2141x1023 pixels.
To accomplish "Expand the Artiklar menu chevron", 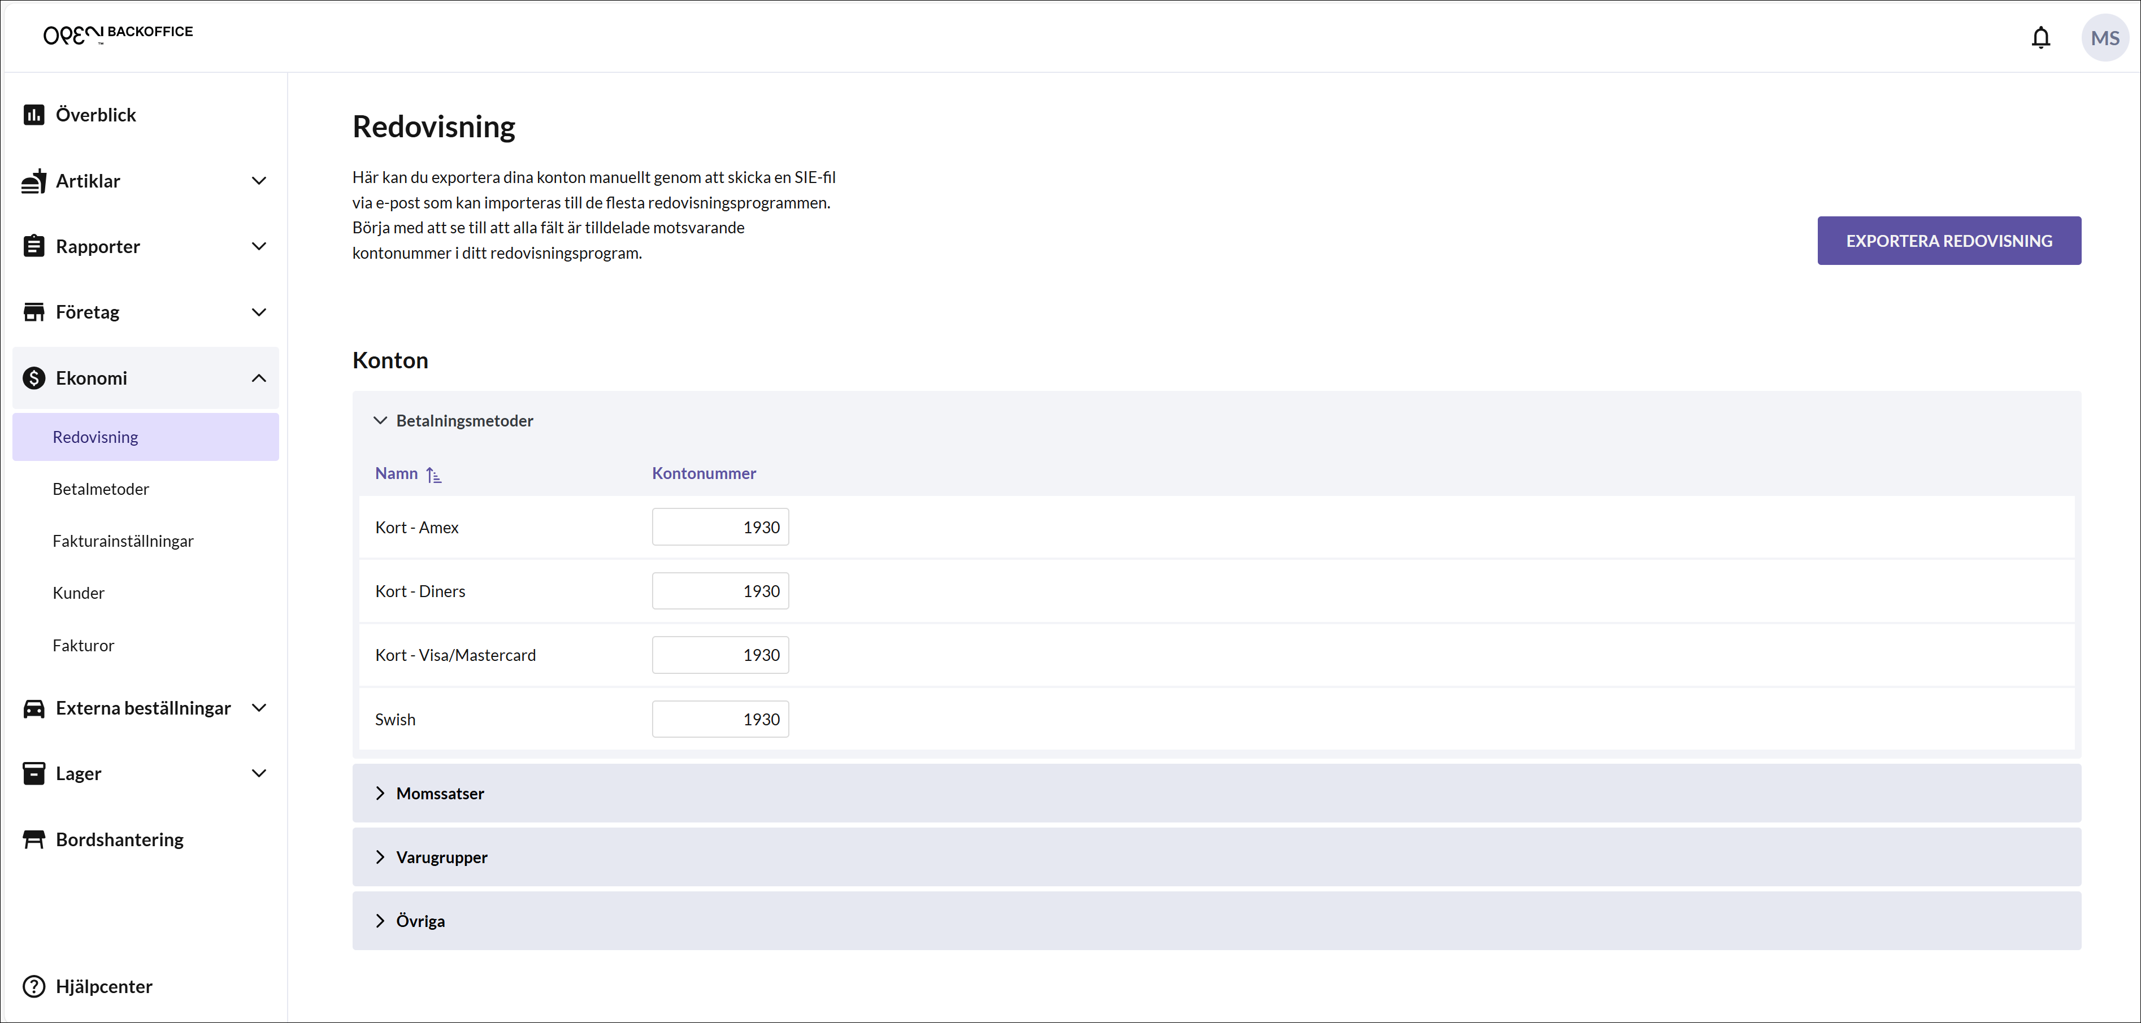I will (259, 180).
